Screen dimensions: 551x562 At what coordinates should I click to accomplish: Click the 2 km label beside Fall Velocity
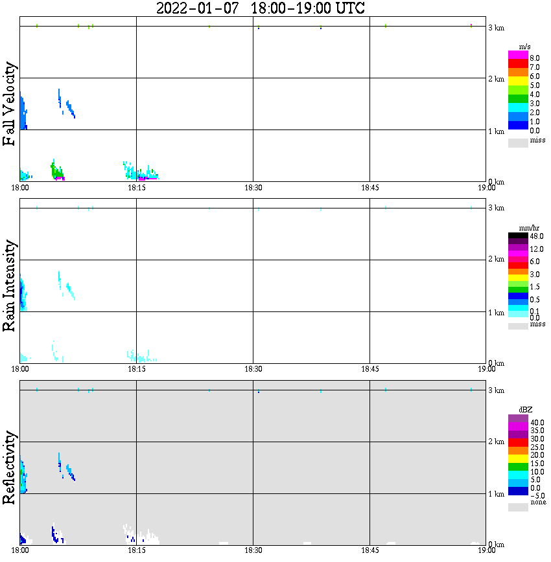click(497, 79)
